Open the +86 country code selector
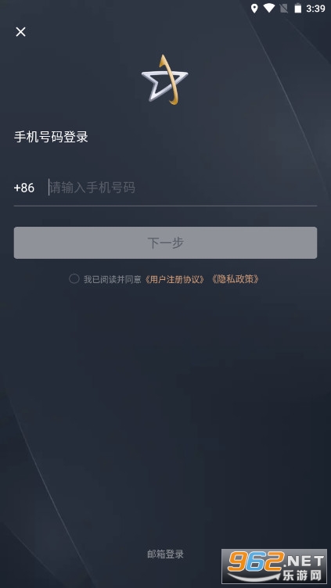This screenshot has width=331, height=588. (x=24, y=188)
